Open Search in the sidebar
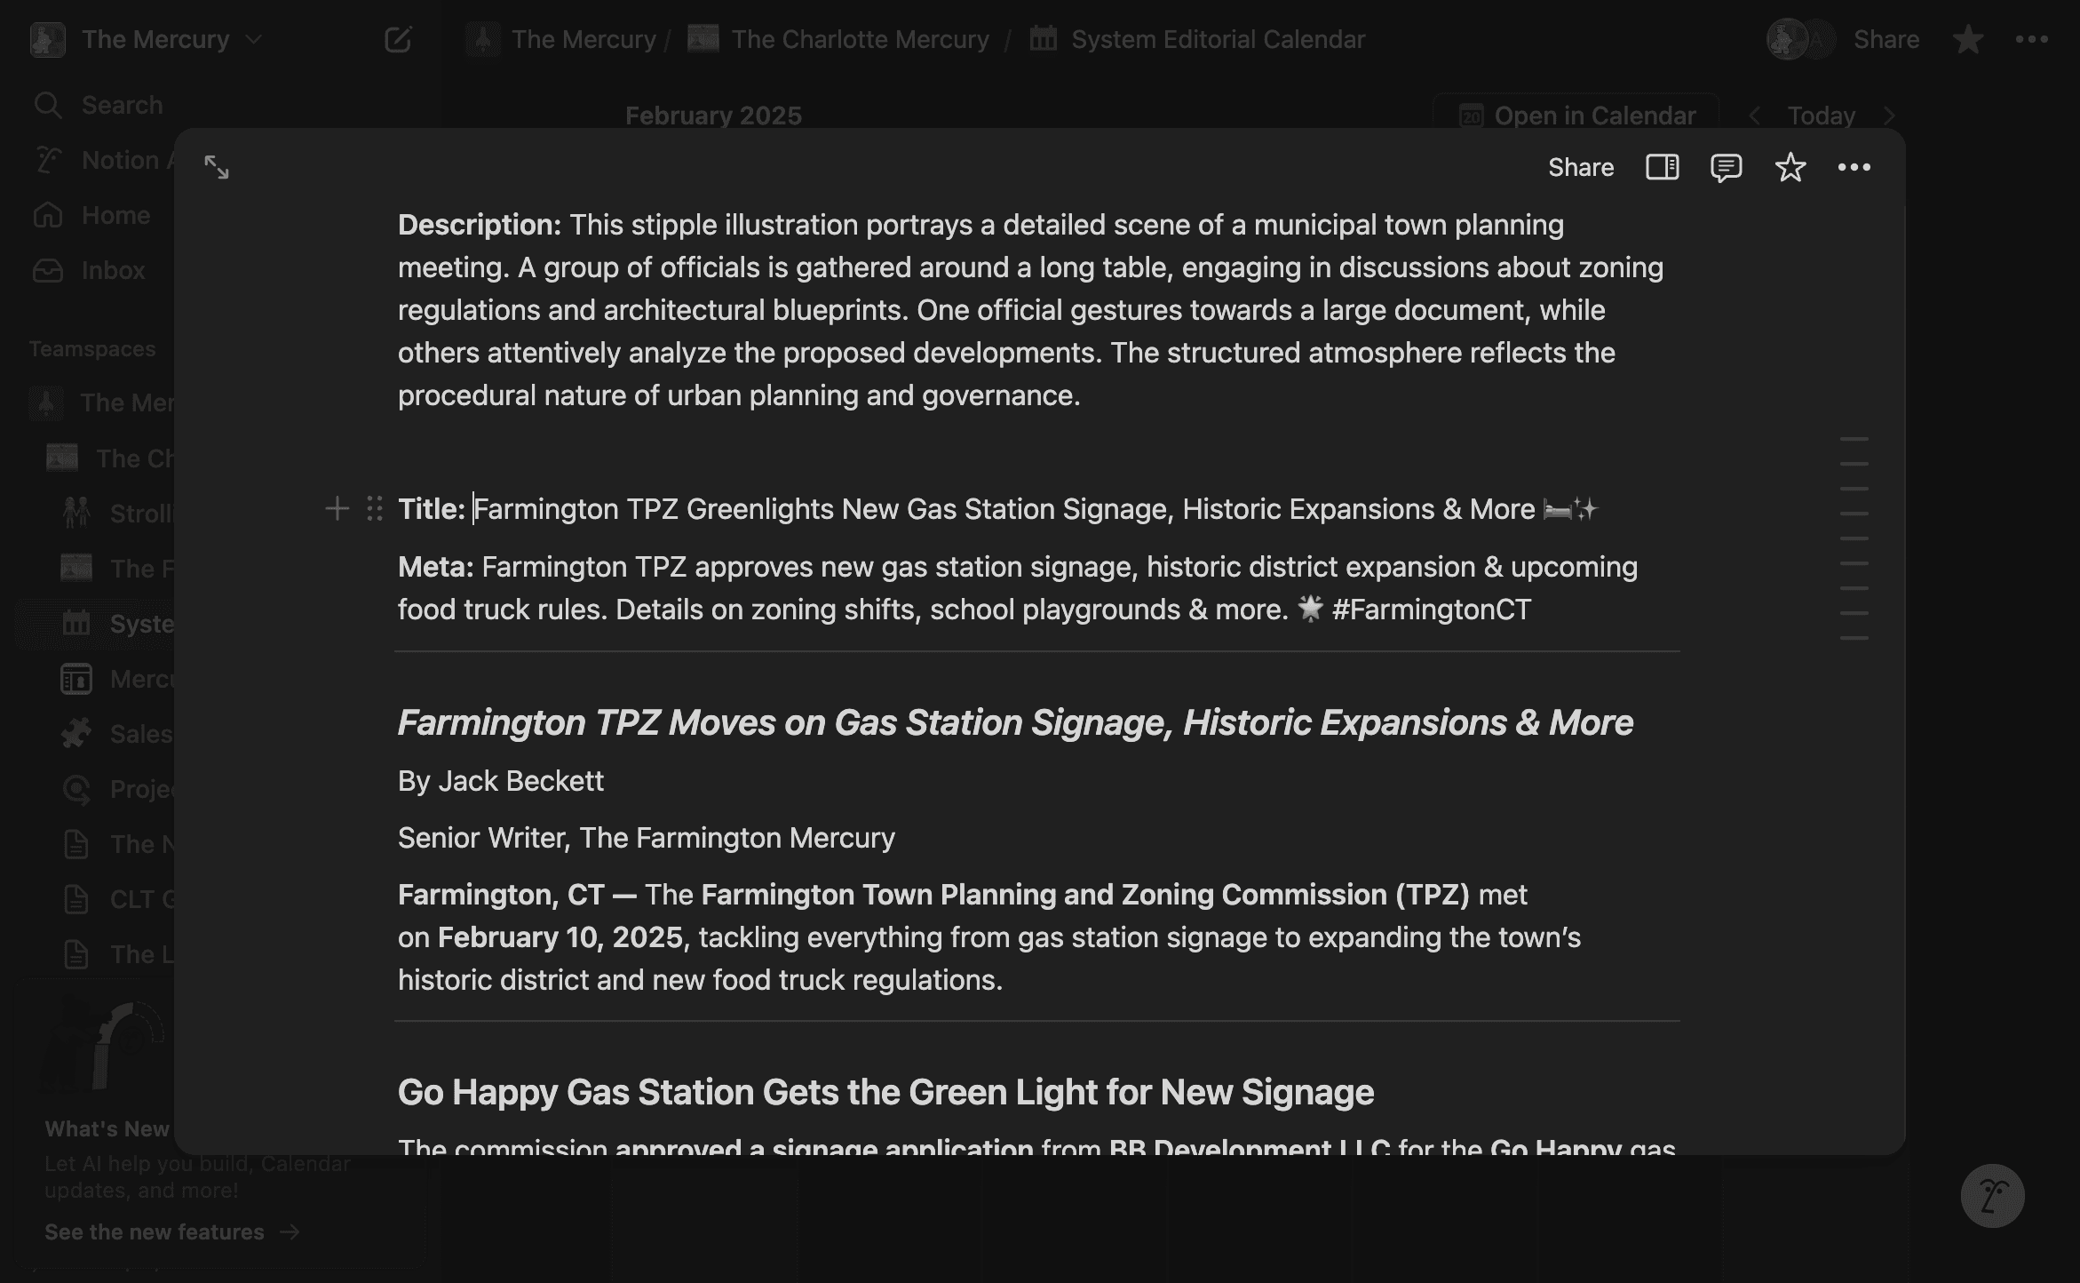Screen dimensions: 2080x1283 coord(122,105)
